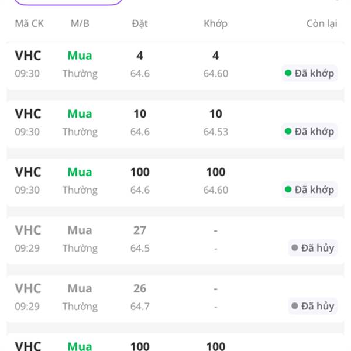Tap the green status dot on first order
The image size is (351, 351).
(x=288, y=73)
